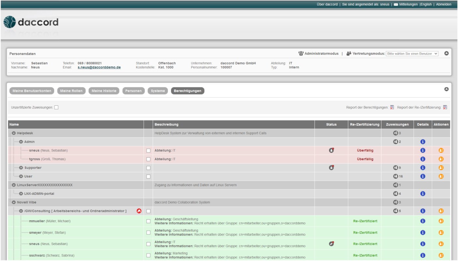Open the Report der Re-/Zertifizierung PDF icon
The height and width of the screenshot is (261, 458).
(x=445, y=107)
